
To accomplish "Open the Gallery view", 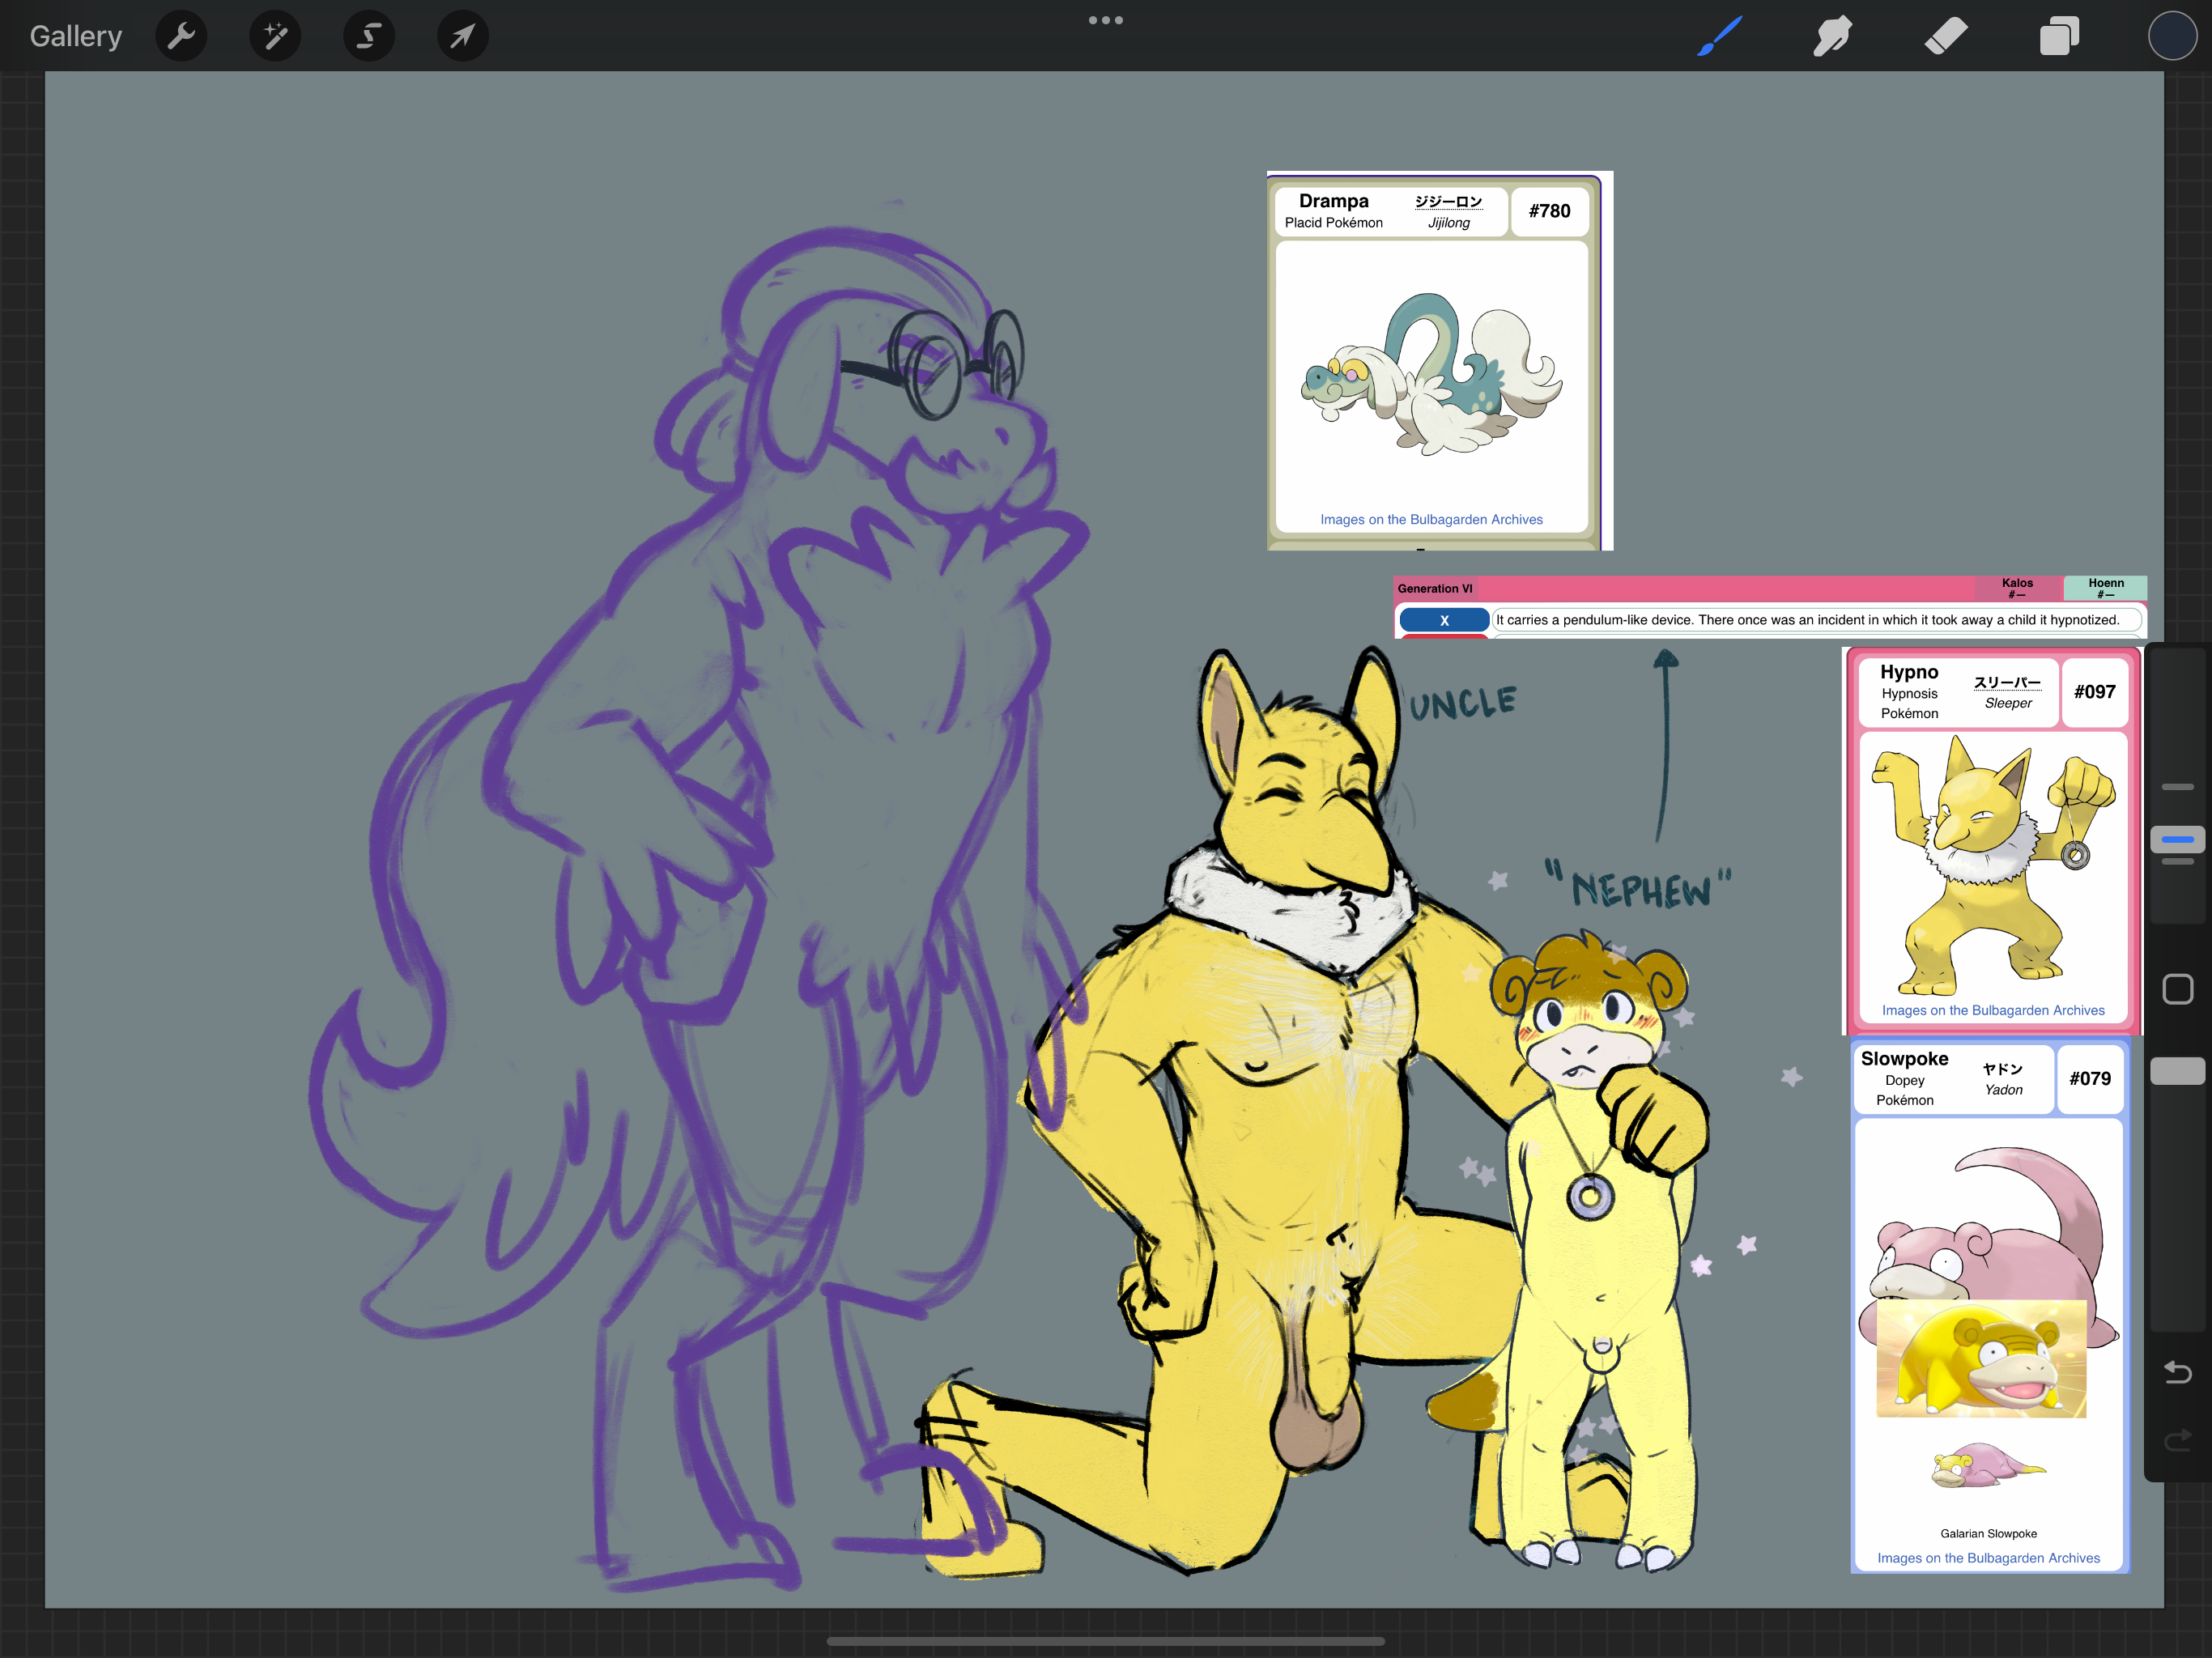I will 76,36.
